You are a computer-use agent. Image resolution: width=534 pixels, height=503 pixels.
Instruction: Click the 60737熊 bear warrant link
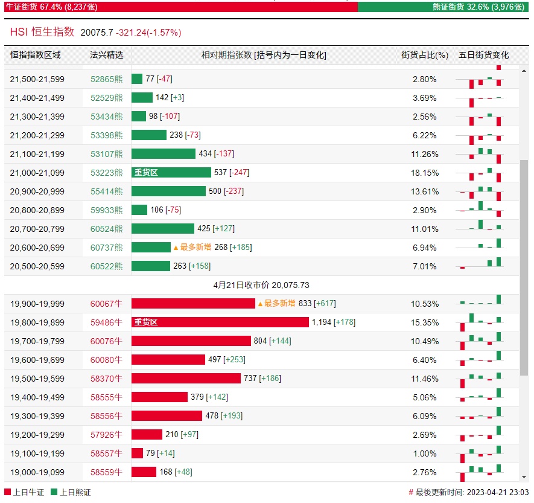coord(106,248)
